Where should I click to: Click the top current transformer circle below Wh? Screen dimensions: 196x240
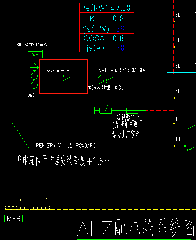coord(34,67)
